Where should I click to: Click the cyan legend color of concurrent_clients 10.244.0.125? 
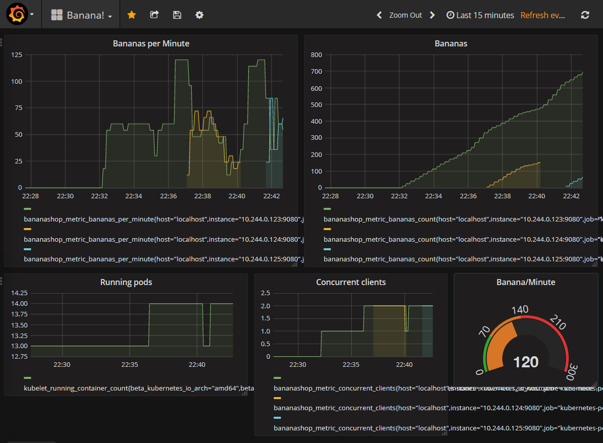pos(277,418)
